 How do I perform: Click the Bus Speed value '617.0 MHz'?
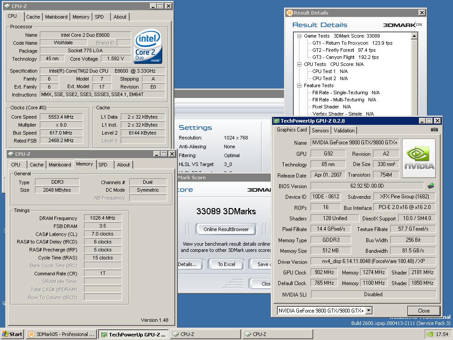click(x=61, y=133)
